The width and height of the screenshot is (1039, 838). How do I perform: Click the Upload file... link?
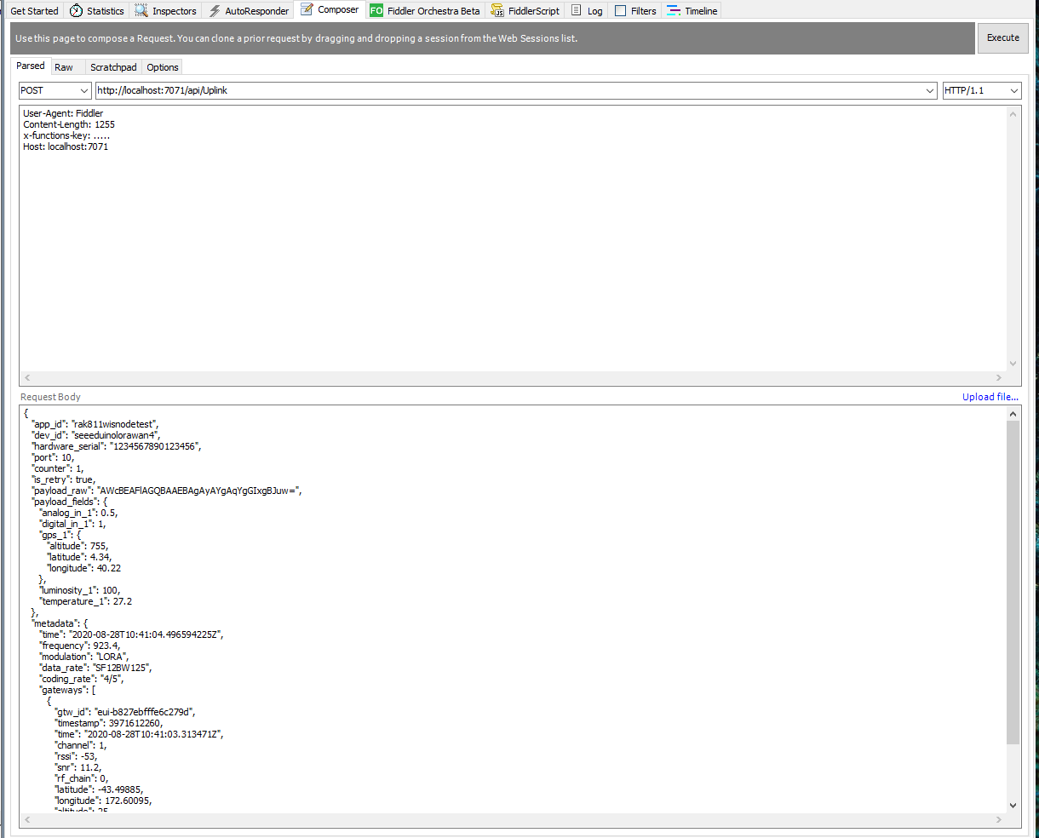[990, 397]
